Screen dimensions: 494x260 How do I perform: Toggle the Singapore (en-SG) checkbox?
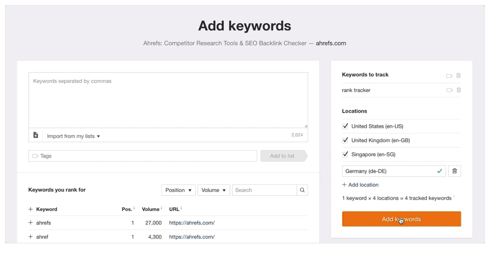345,154
